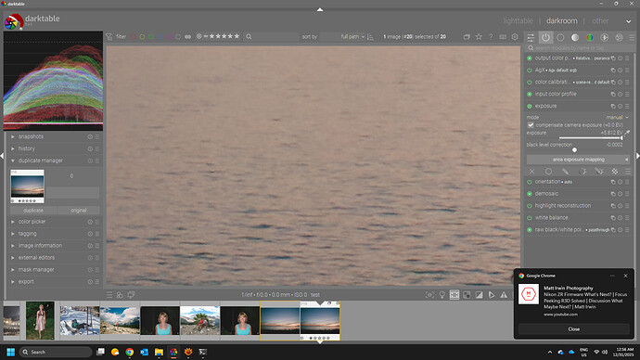Click the original button in duplicate manager

pos(78,211)
